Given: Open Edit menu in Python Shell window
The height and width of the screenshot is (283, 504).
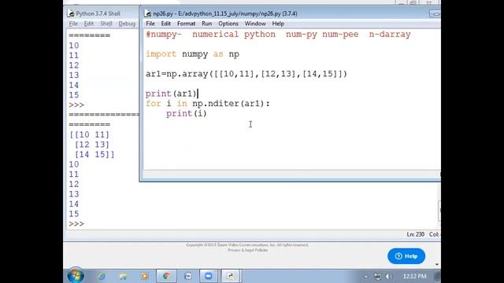Looking at the screenshot, I should 89,24.
